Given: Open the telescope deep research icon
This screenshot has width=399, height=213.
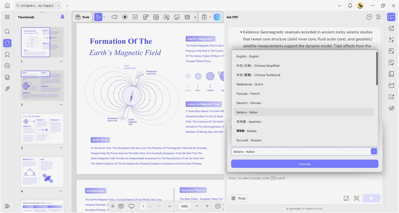Looking at the screenshot, I should pos(391,108).
